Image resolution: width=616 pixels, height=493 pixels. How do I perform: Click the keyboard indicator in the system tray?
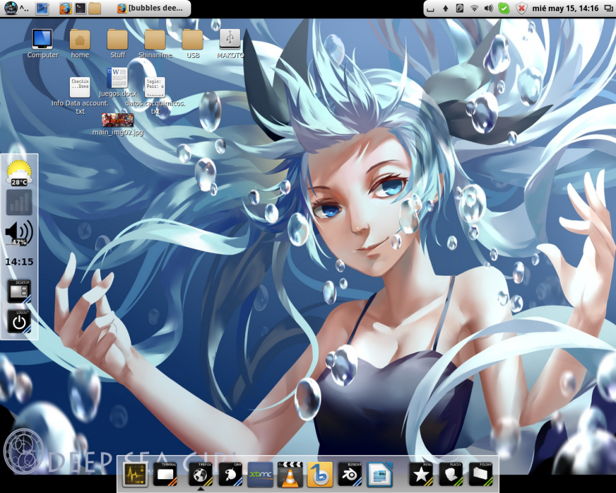coord(431,8)
